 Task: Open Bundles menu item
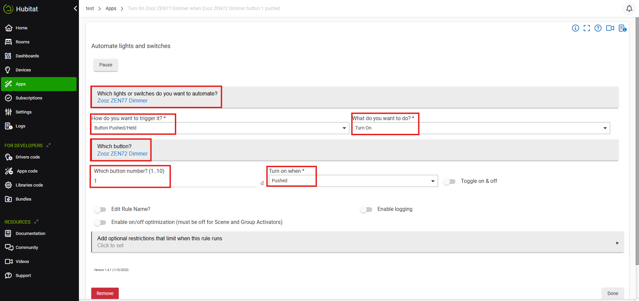coord(39,199)
